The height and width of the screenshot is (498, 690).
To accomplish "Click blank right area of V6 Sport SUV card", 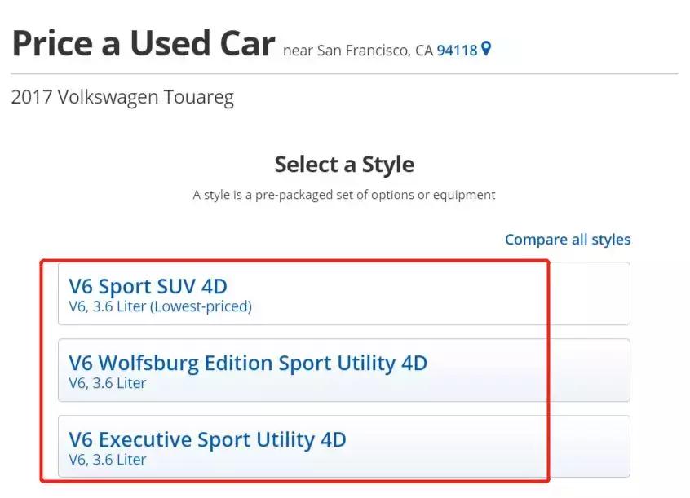I will pos(587,293).
